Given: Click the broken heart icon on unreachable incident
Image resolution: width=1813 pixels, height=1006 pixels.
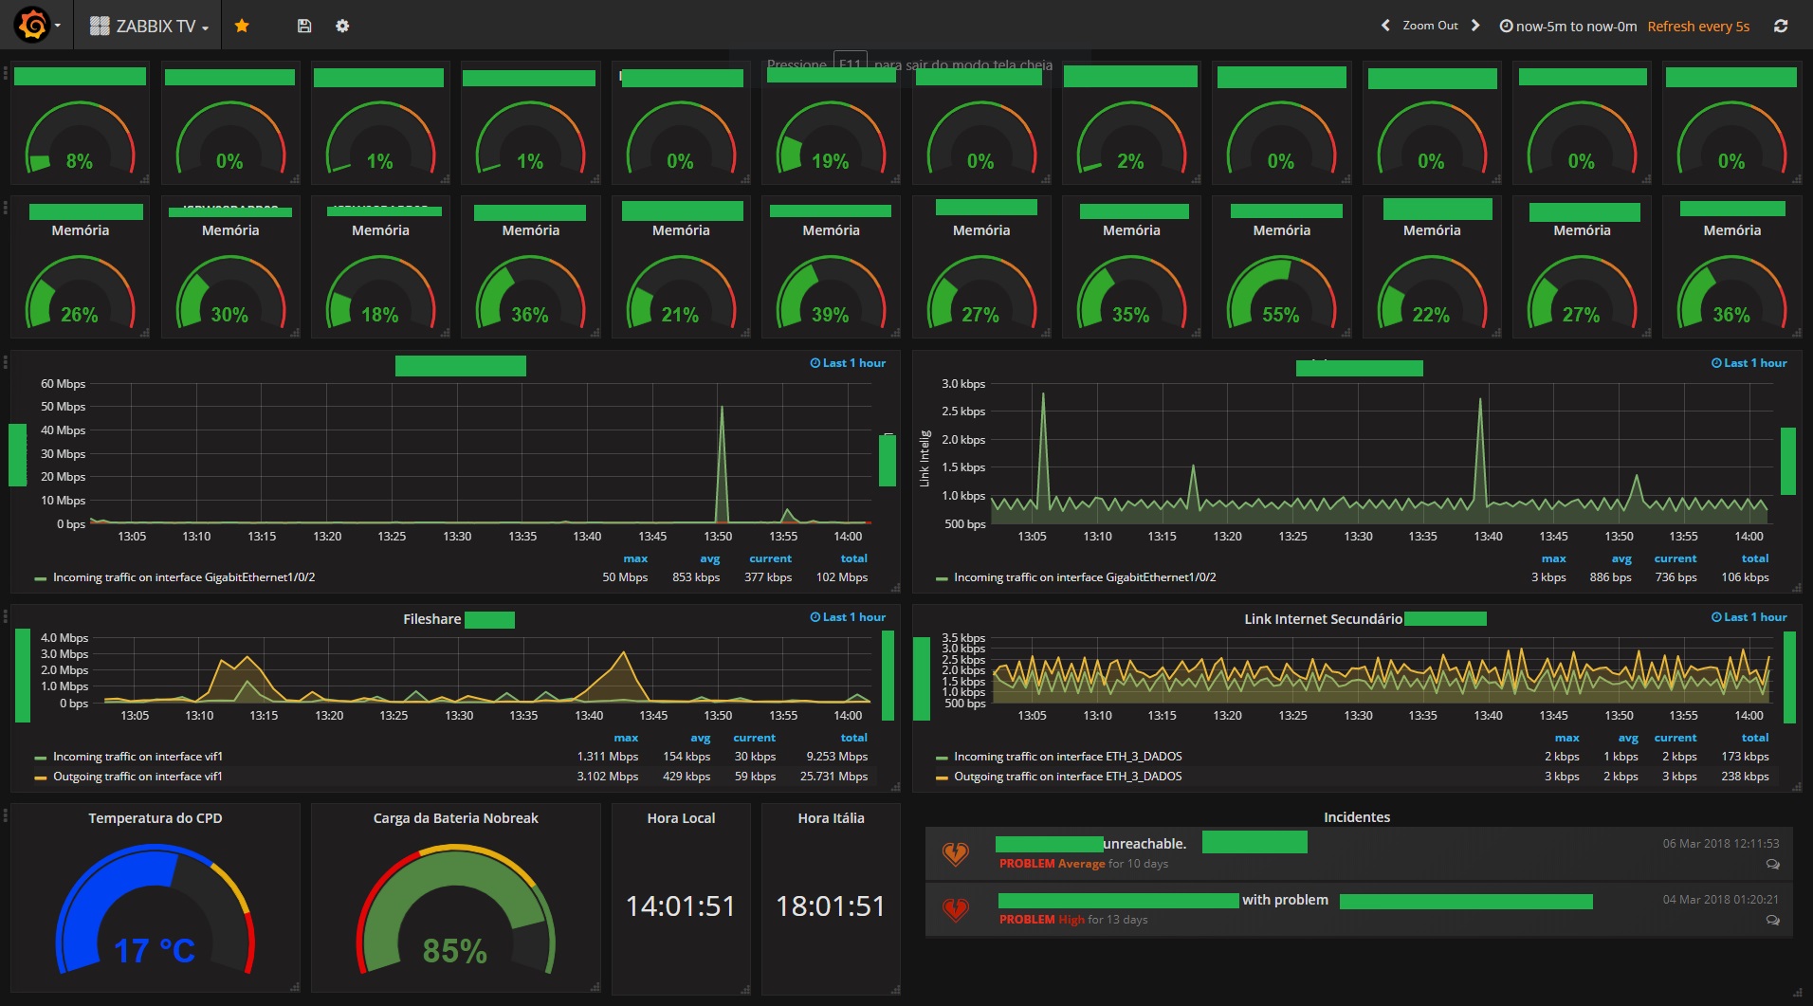Looking at the screenshot, I should [x=956, y=853].
